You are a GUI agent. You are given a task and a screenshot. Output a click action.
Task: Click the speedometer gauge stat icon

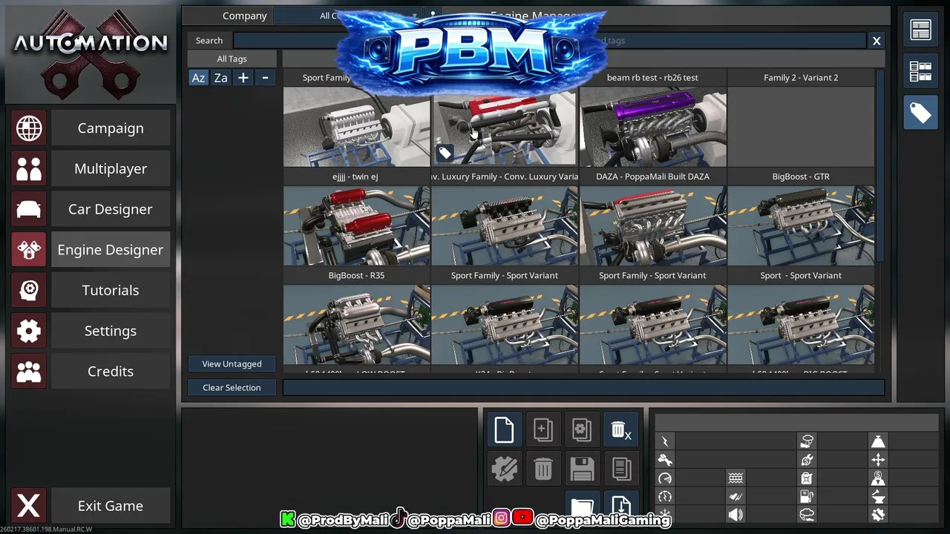(x=665, y=478)
